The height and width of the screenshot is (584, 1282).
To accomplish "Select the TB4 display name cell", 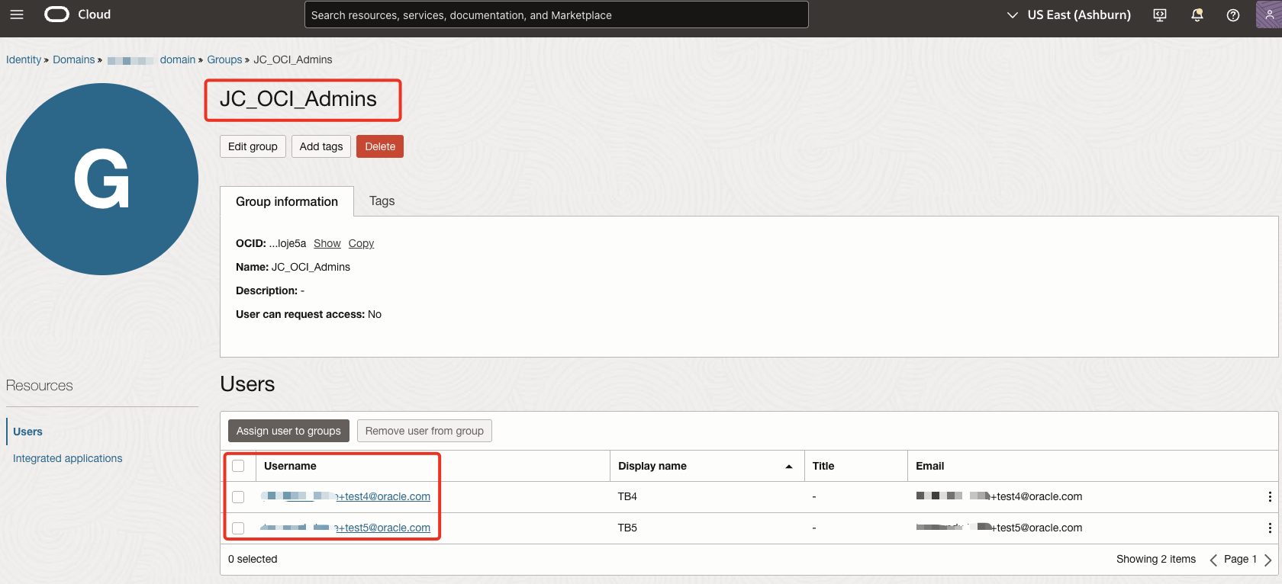I will (x=627, y=497).
